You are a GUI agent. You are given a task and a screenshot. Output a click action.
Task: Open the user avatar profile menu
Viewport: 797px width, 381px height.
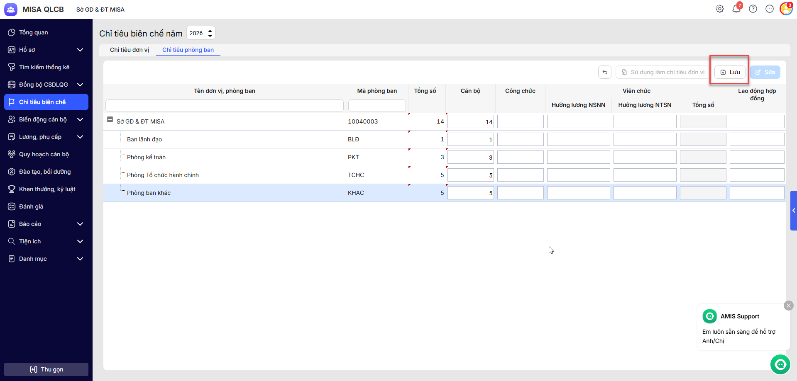point(786,9)
